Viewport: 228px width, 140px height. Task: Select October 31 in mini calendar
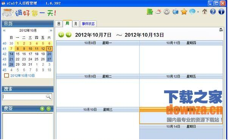tap(30, 65)
